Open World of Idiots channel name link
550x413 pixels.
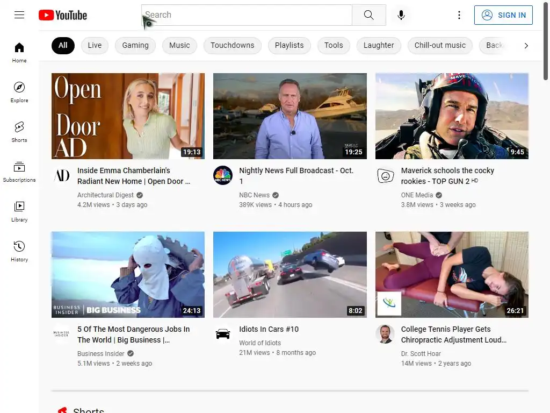point(260,343)
